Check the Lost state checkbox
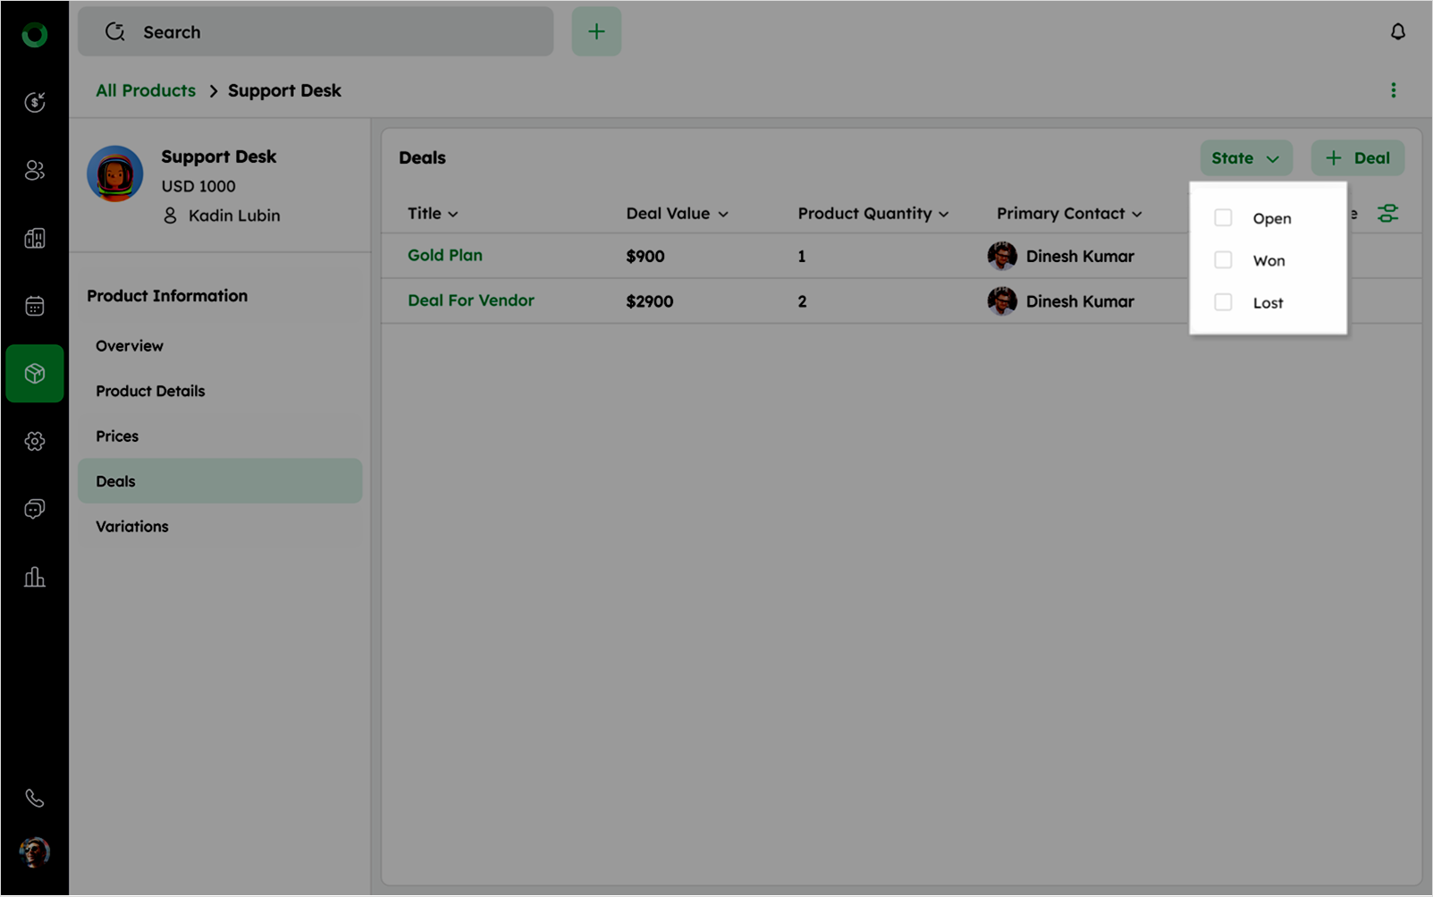This screenshot has height=897, width=1433. point(1223,302)
